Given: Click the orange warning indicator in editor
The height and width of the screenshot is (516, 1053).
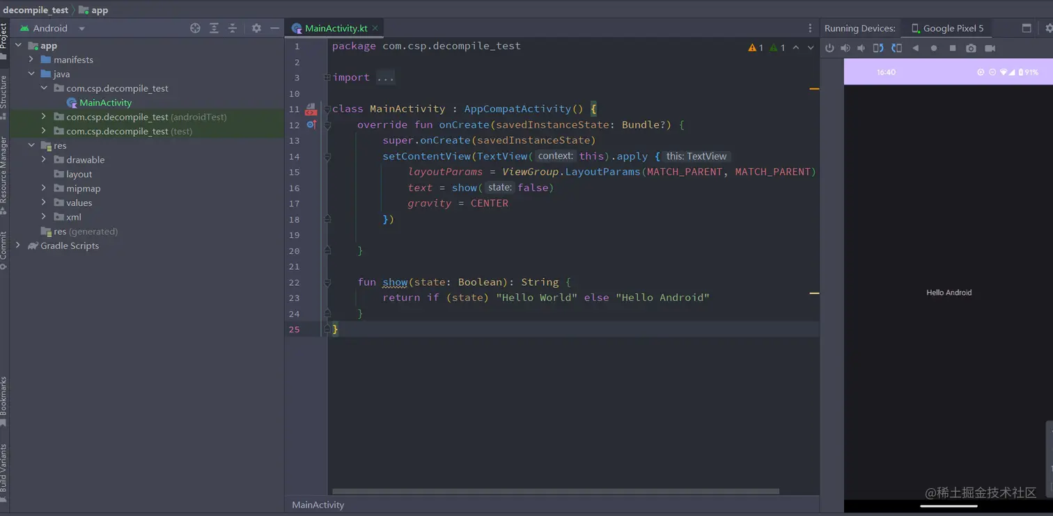Looking at the screenshot, I should point(756,48).
